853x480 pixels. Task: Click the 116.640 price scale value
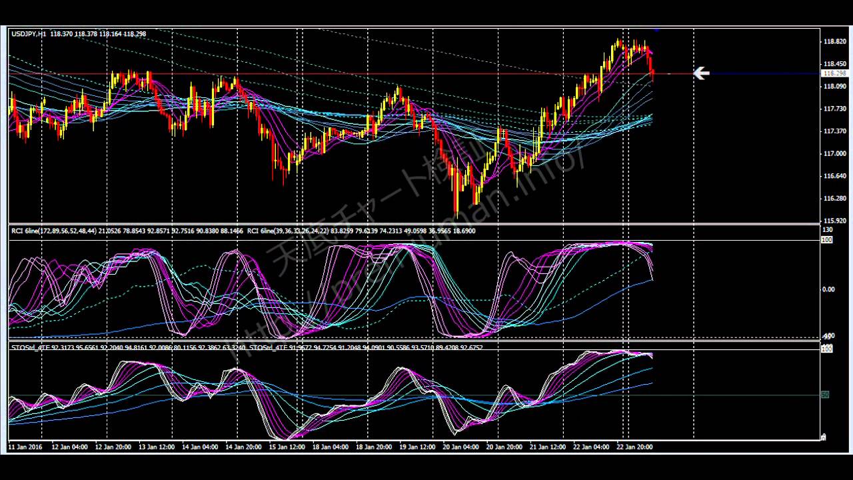tap(835, 176)
